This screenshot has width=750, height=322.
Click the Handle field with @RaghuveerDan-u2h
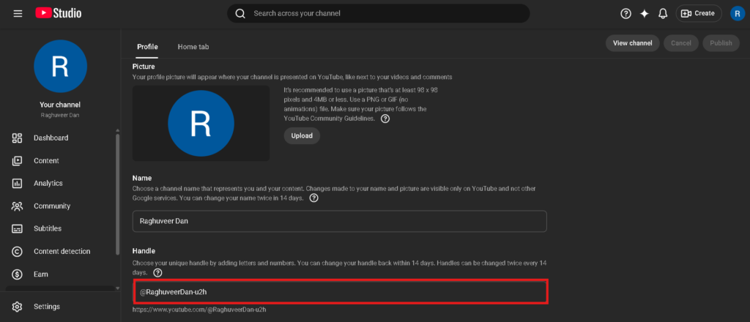point(340,292)
